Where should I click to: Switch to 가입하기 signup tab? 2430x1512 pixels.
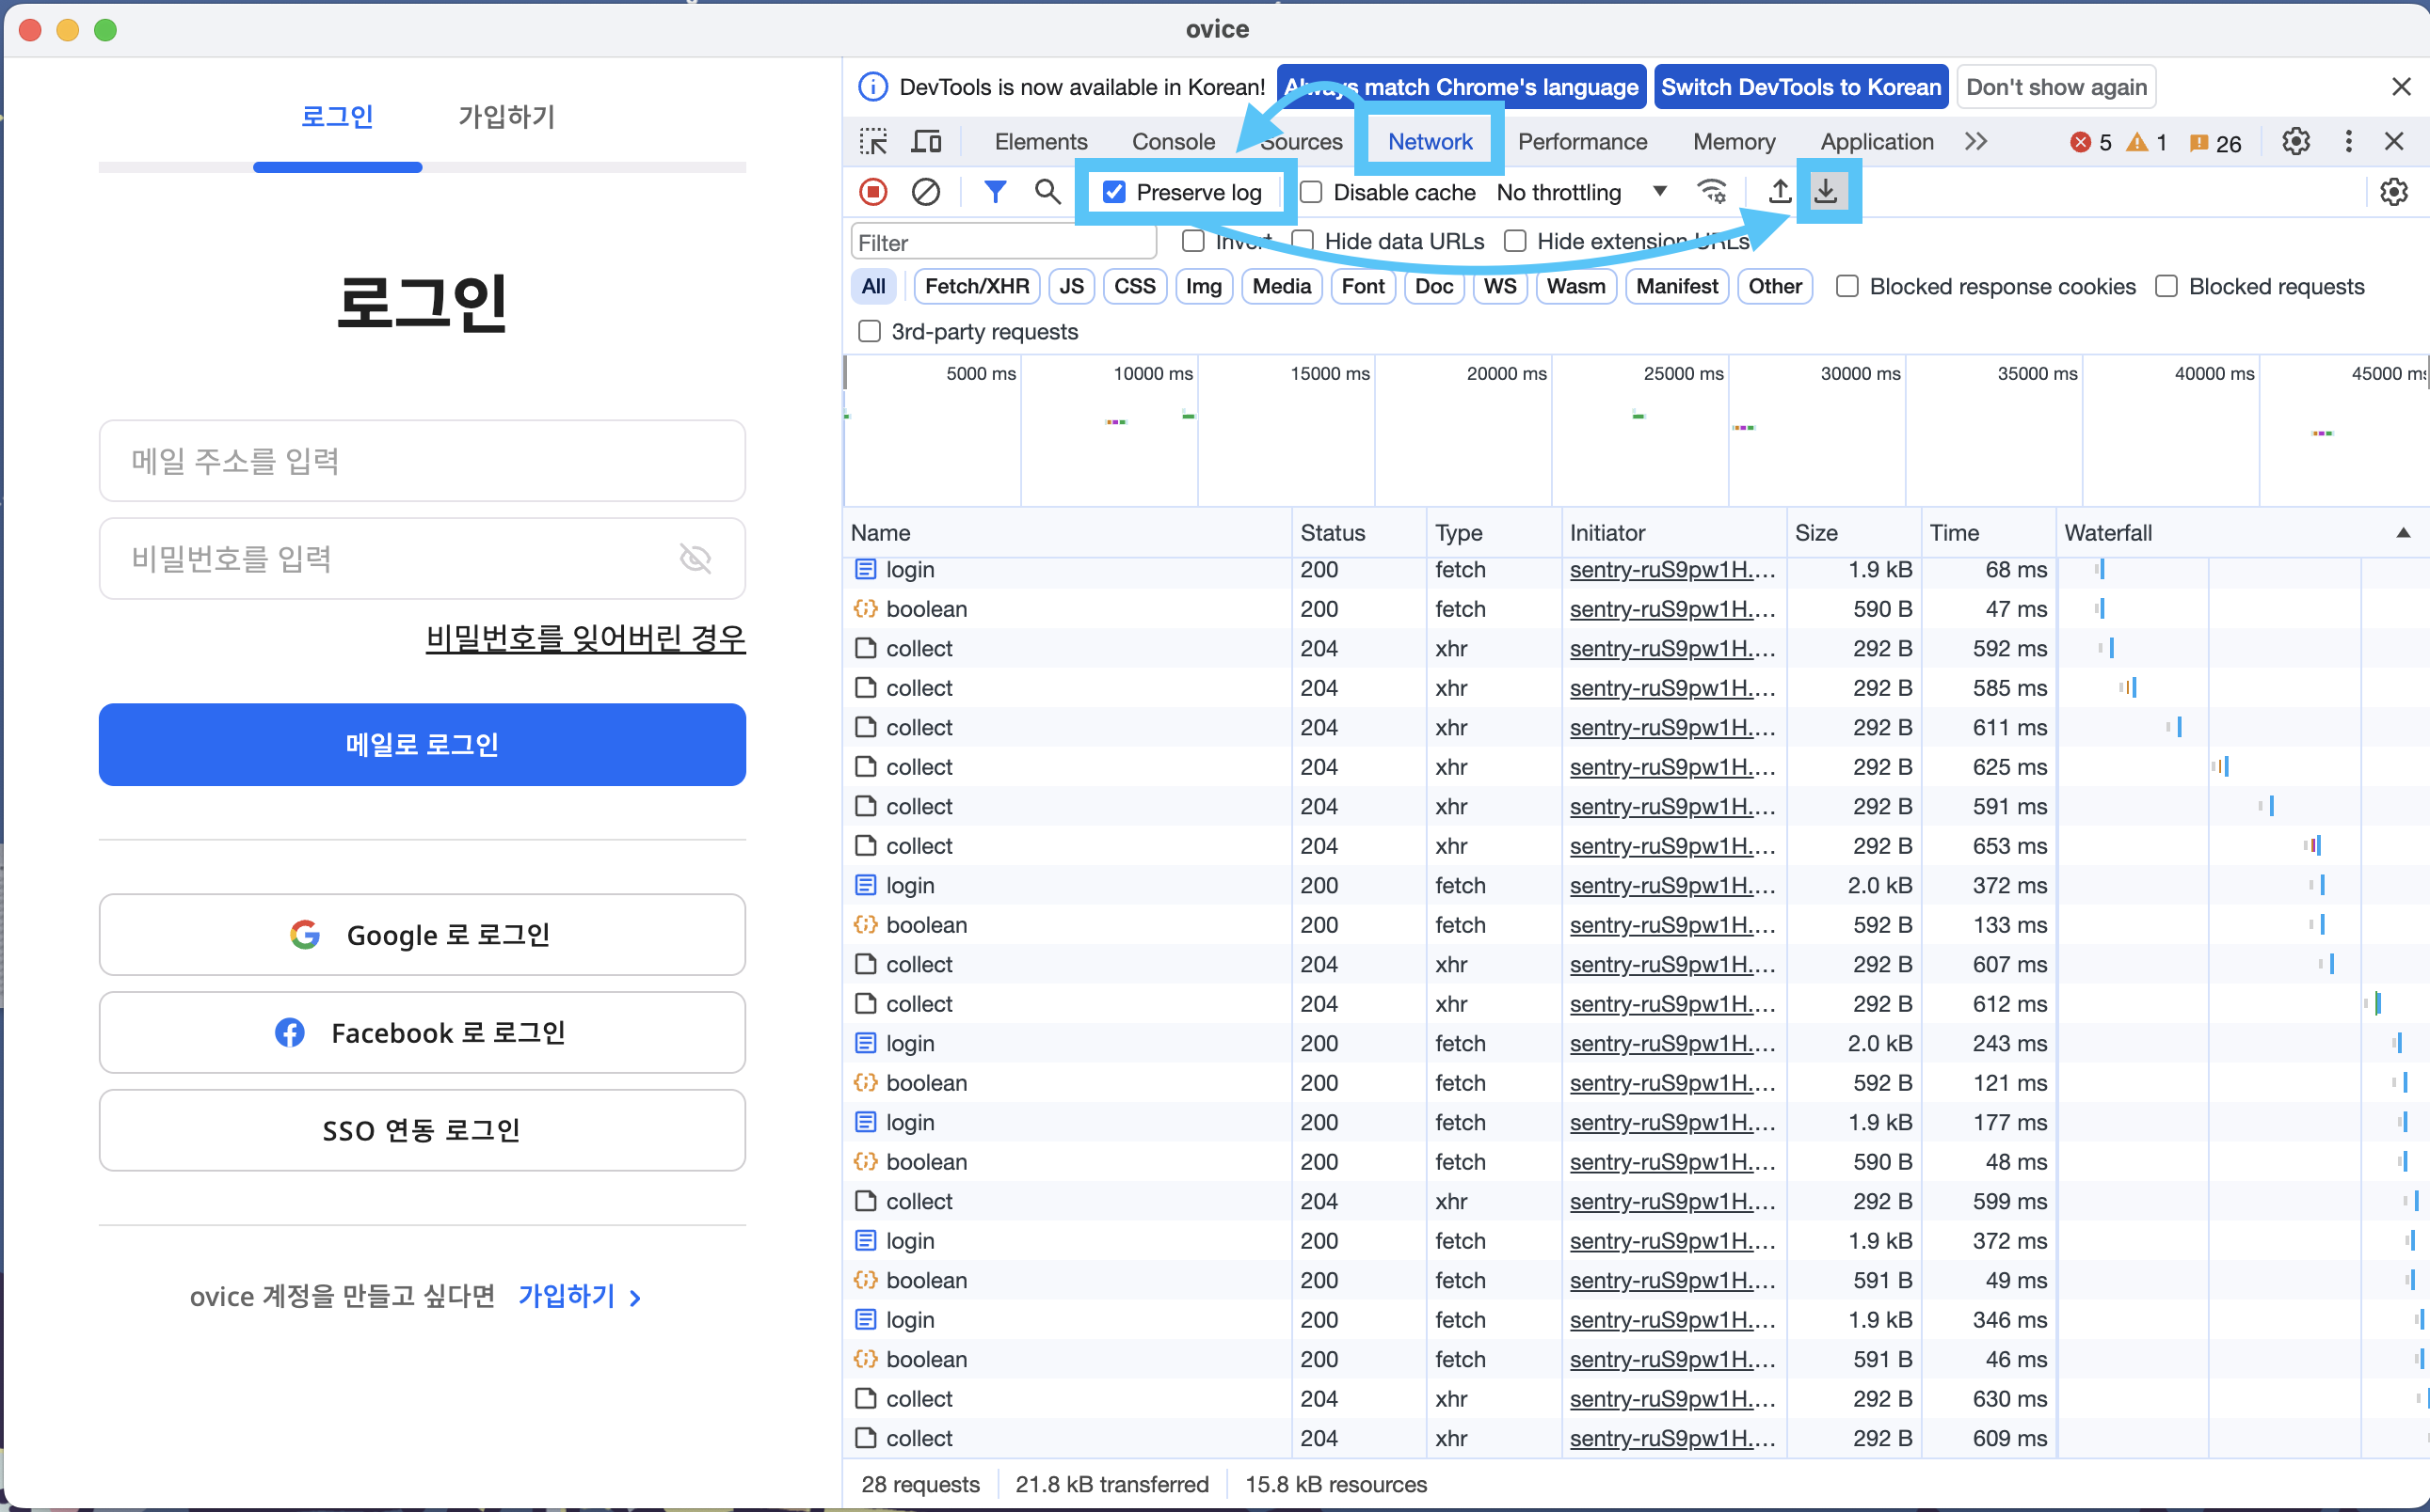point(506,117)
